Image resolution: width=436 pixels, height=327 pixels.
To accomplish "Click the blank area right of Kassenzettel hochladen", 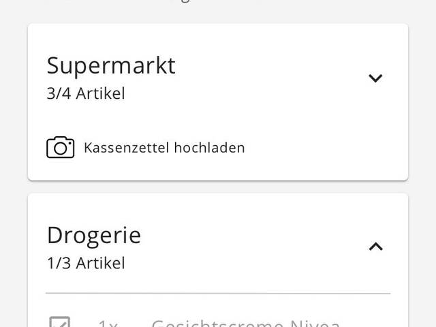I will coord(320,147).
